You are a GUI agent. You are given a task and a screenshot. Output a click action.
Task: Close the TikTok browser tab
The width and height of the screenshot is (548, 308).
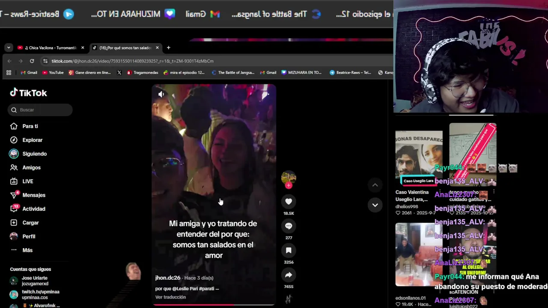[x=157, y=48]
